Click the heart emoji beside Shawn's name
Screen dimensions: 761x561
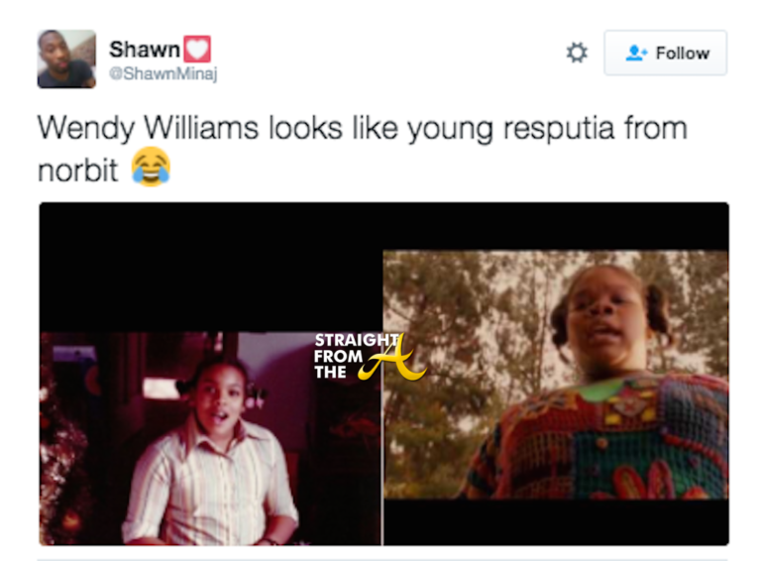[x=197, y=49]
